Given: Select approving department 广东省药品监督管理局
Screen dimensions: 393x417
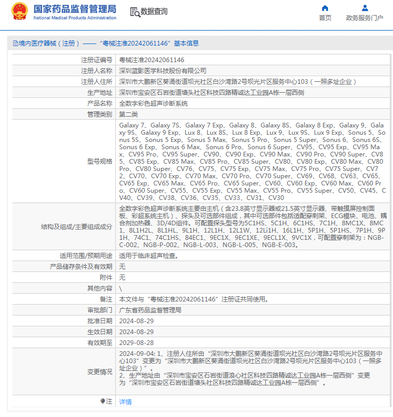Looking at the screenshot, I should coord(150,310).
